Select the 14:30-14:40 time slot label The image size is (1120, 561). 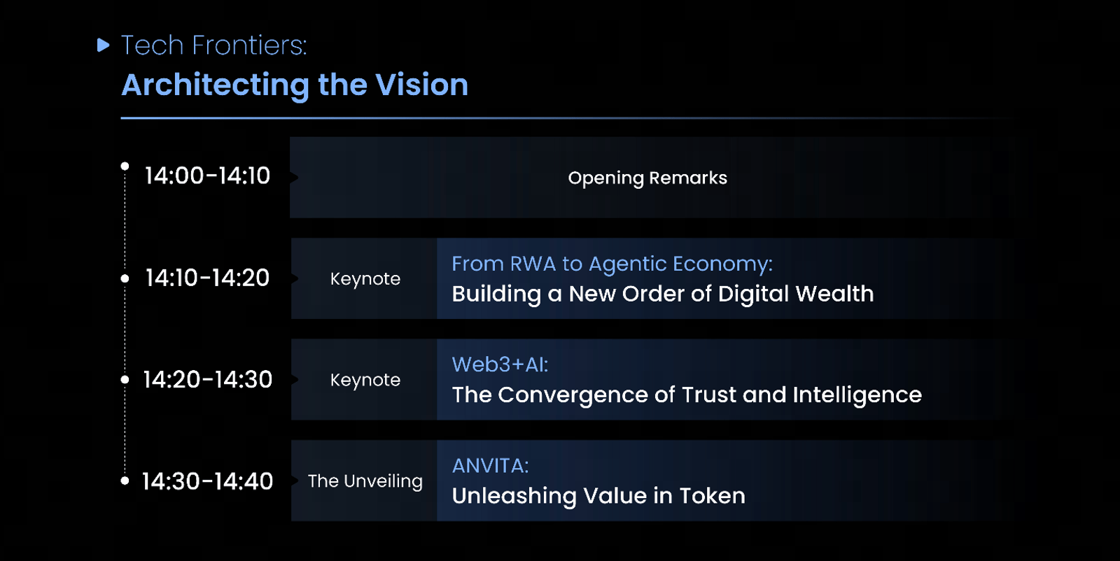coord(207,481)
